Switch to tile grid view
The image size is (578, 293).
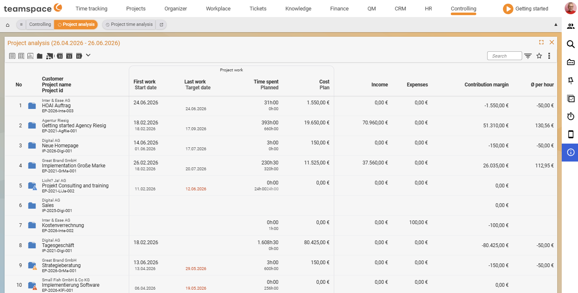click(21, 56)
